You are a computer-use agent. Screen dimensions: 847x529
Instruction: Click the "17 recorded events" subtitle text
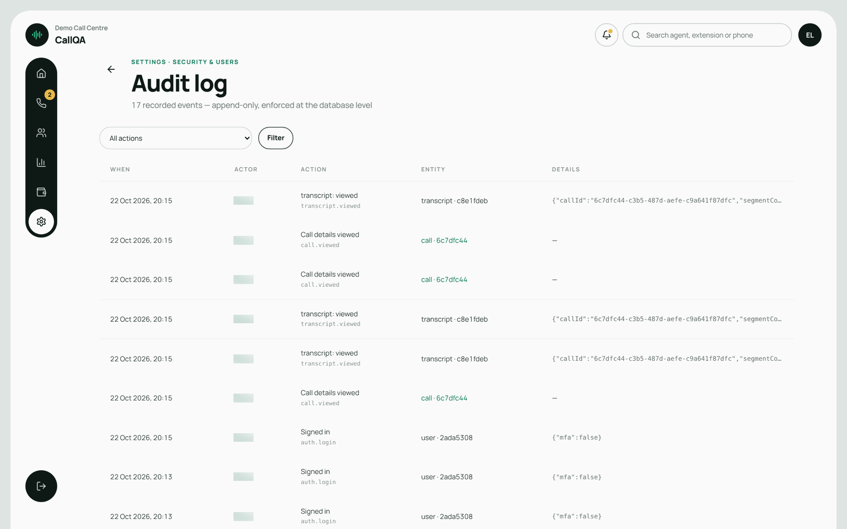click(x=252, y=105)
